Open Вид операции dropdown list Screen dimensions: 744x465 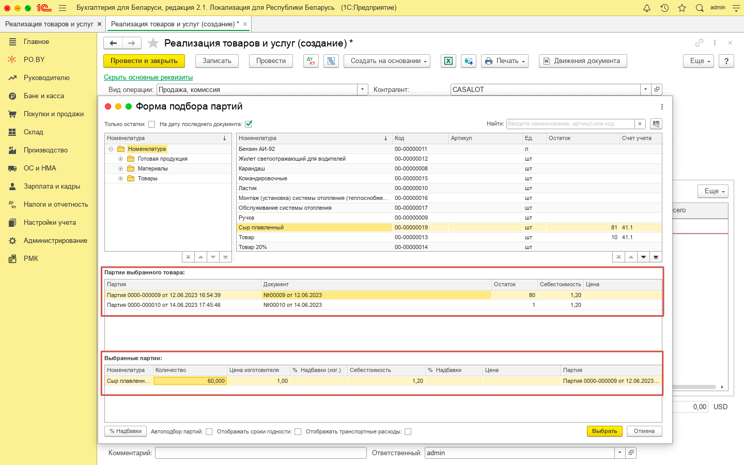coord(362,89)
